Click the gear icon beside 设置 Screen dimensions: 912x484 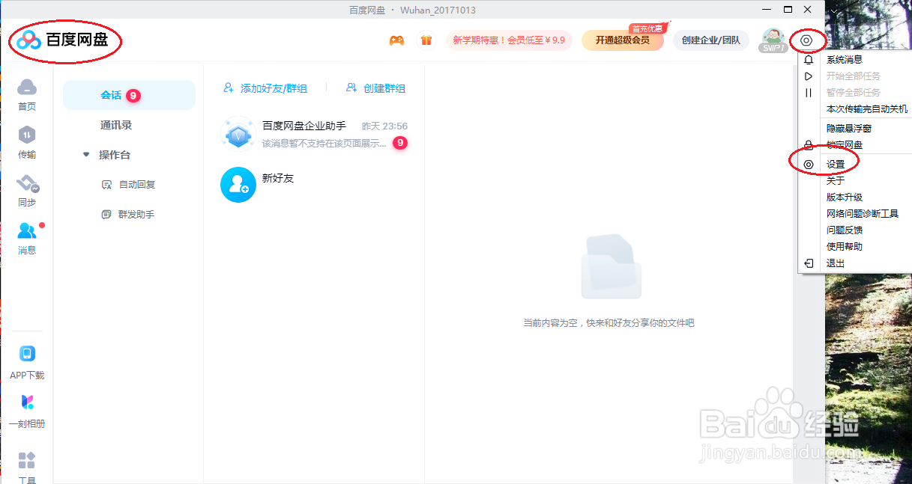pyautogui.click(x=809, y=165)
